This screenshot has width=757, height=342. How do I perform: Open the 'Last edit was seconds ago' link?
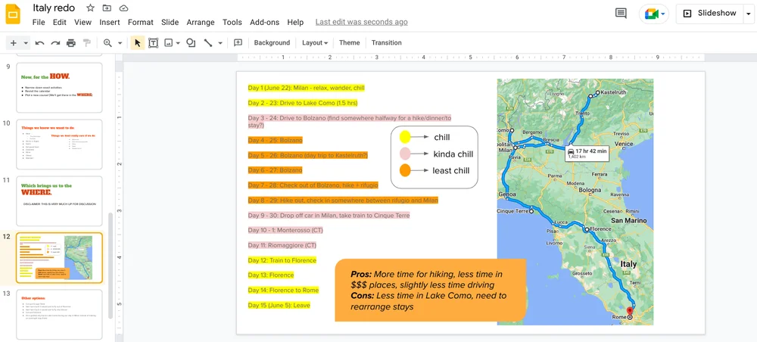click(x=361, y=23)
